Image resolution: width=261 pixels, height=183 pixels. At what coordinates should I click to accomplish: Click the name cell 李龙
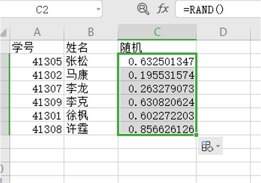click(91, 88)
